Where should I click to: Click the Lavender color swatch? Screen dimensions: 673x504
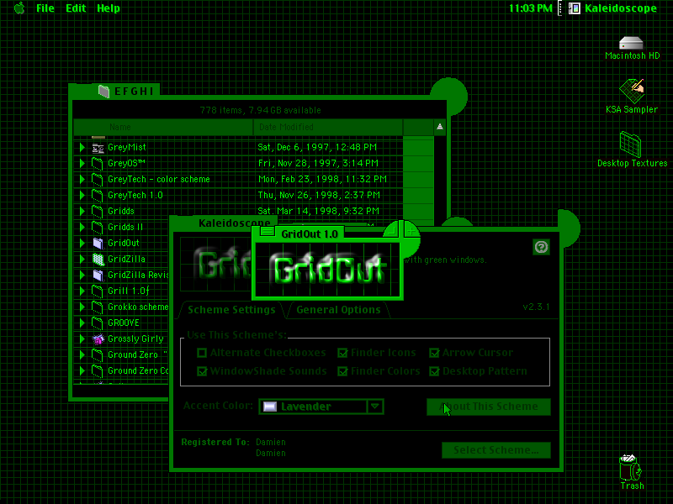tap(269, 407)
